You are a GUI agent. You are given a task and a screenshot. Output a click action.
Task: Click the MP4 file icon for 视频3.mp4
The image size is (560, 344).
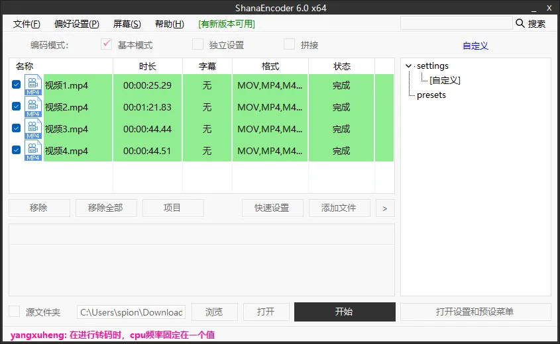(33, 128)
